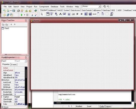
Task: Pick the CheckBox component from the palette
Action: (77, 14)
